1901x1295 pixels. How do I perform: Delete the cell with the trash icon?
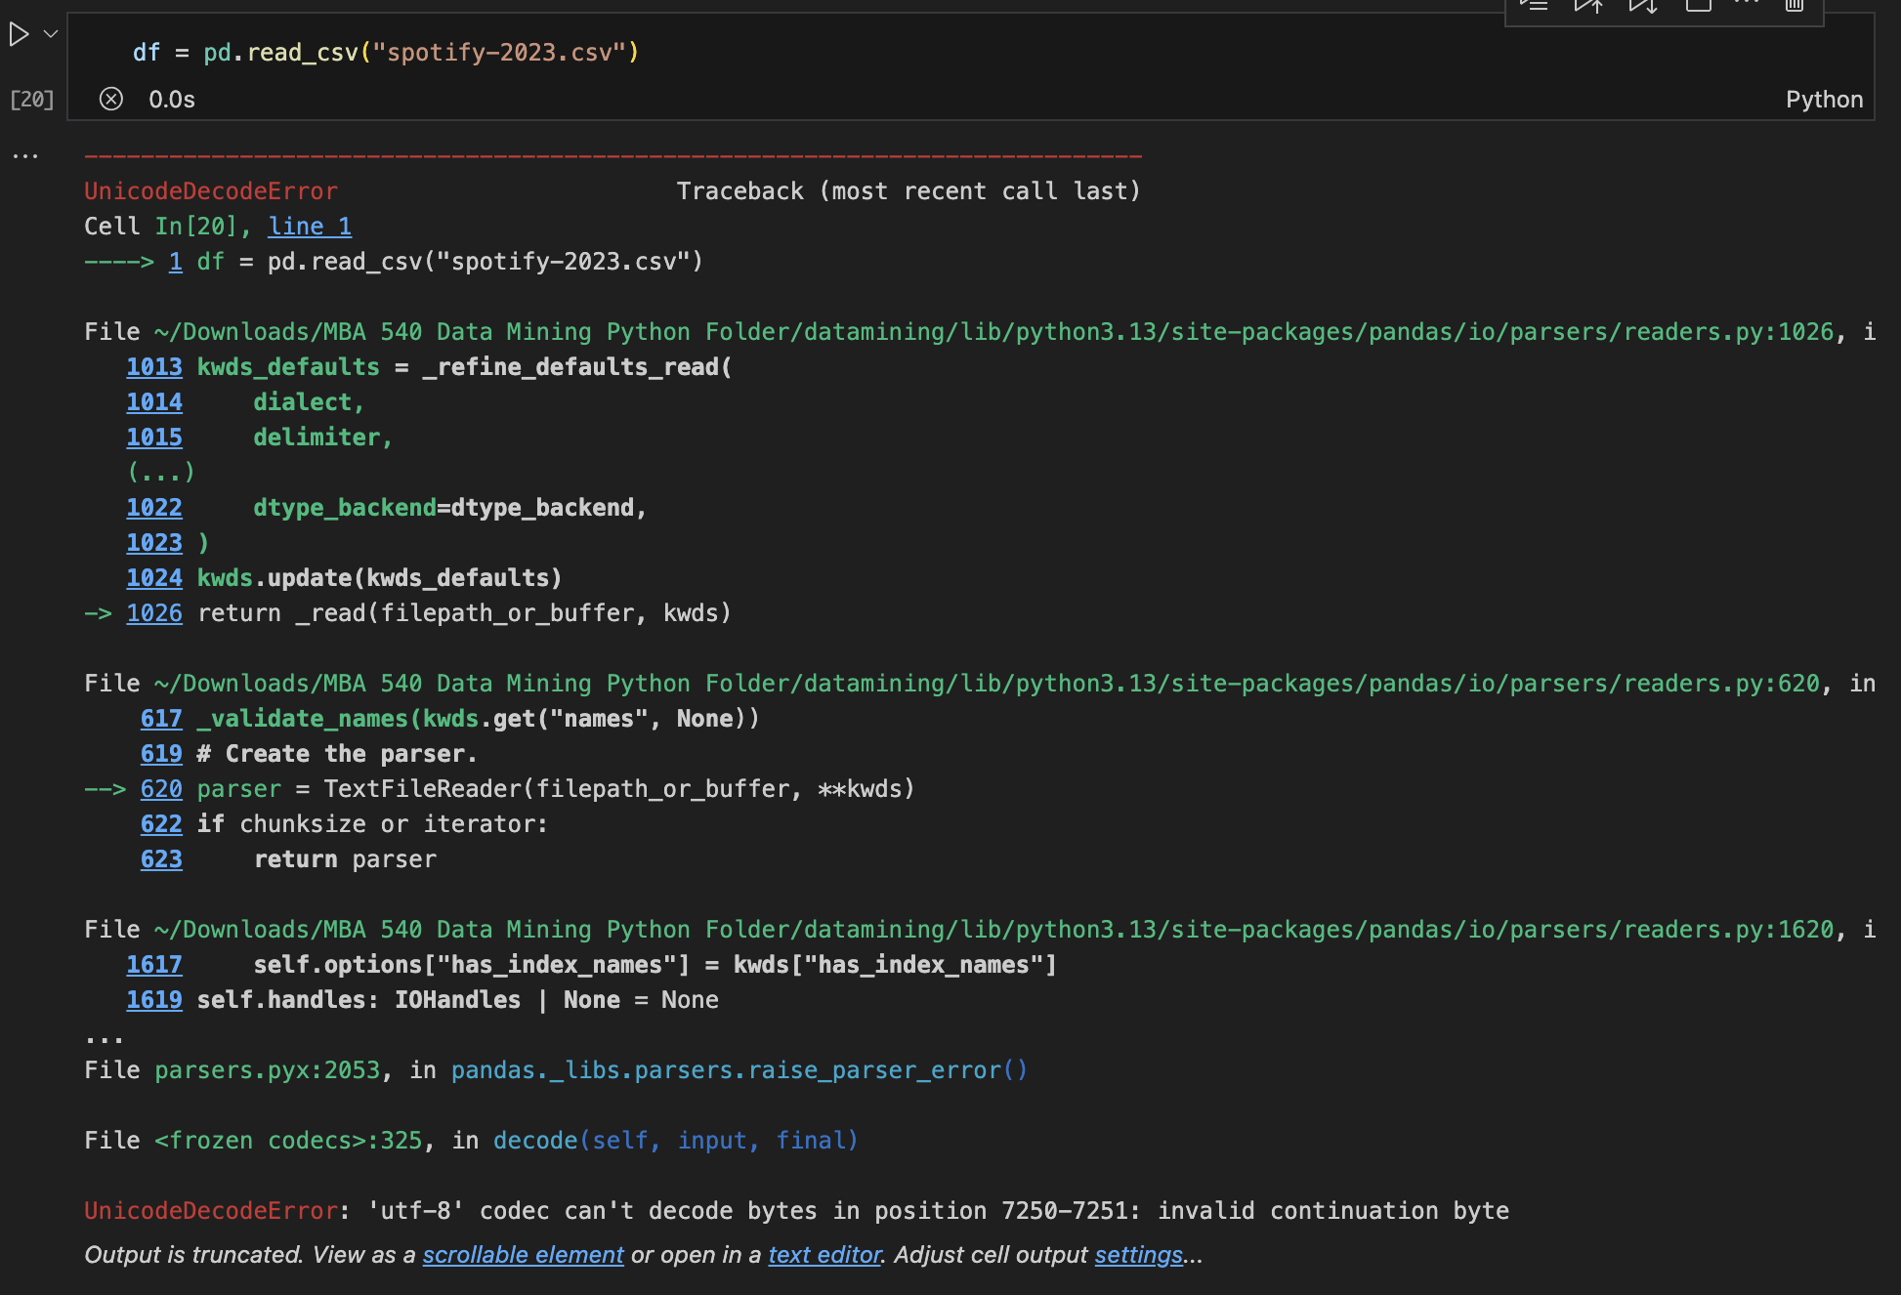1795,8
